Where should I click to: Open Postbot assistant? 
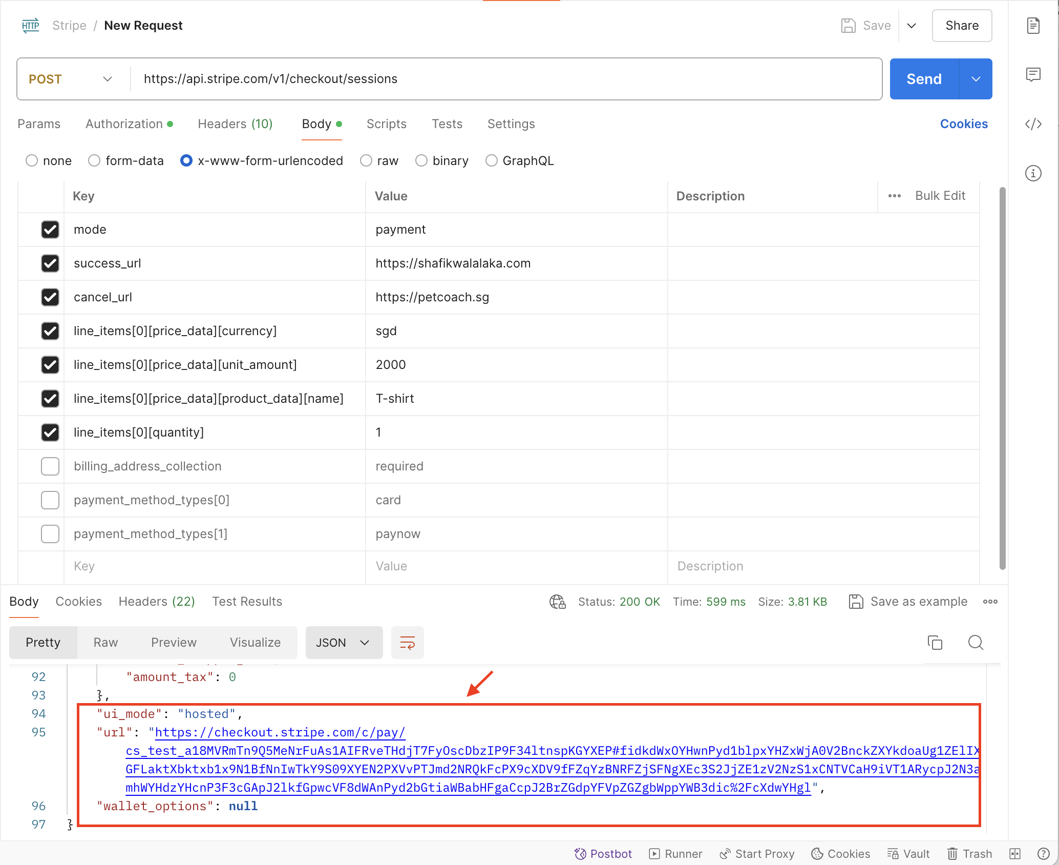pos(603,854)
